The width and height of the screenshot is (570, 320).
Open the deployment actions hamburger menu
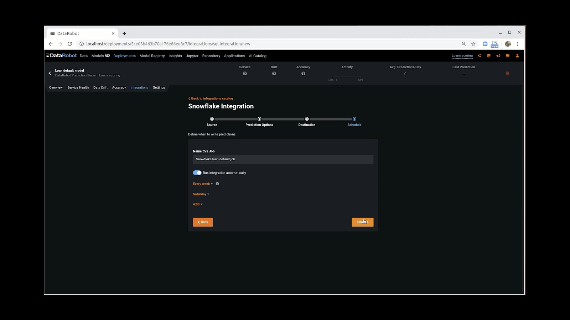pyautogui.click(x=508, y=73)
